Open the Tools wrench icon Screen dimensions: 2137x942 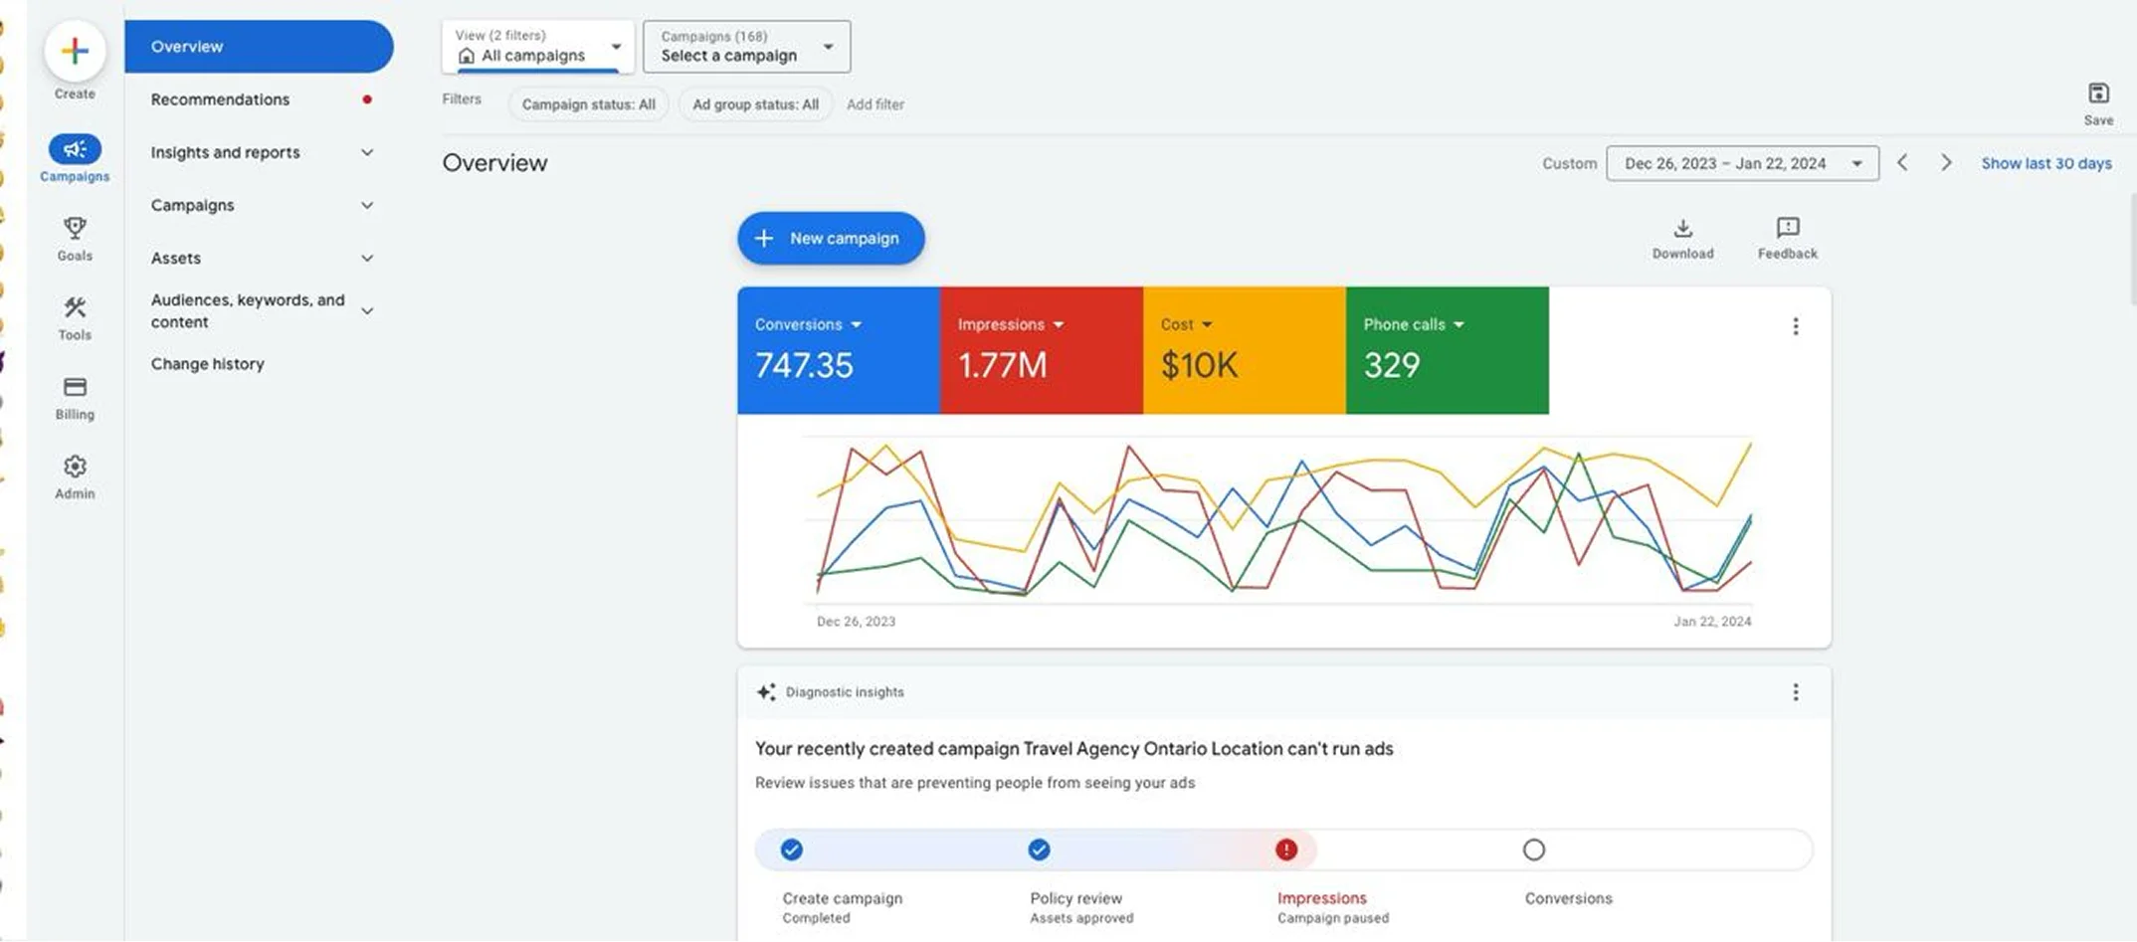click(75, 308)
